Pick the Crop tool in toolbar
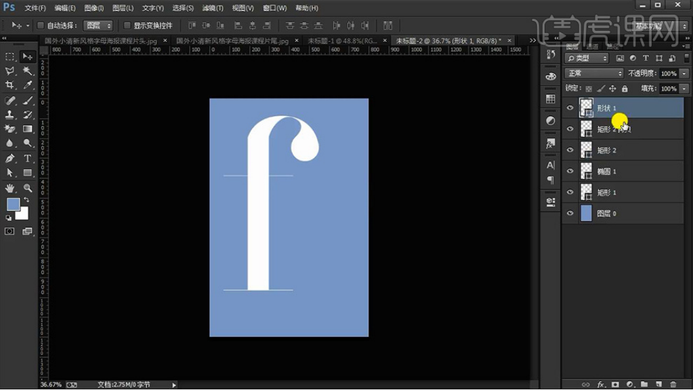 pos(10,85)
